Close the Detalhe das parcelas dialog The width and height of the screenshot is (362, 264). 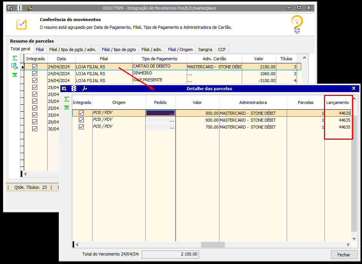tap(354, 88)
